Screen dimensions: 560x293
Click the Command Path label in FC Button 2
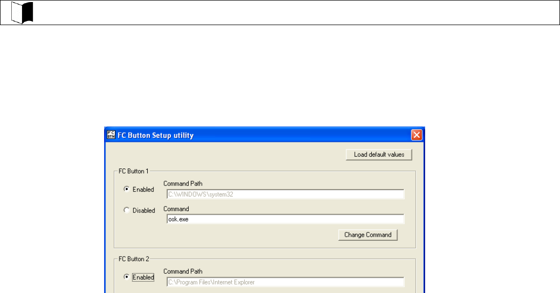[183, 271]
